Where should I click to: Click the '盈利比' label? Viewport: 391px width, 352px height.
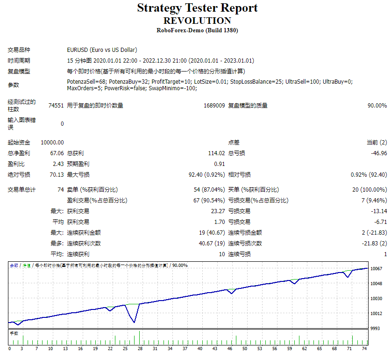pos(16,164)
